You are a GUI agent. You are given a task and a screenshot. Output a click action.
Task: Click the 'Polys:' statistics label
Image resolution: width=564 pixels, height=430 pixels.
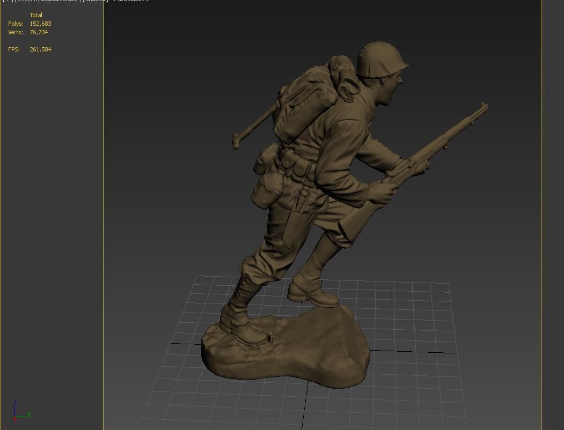tap(16, 24)
